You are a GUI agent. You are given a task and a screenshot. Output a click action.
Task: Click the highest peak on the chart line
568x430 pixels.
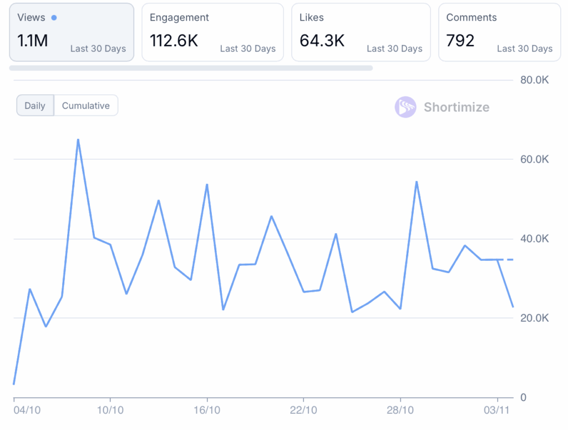point(78,140)
